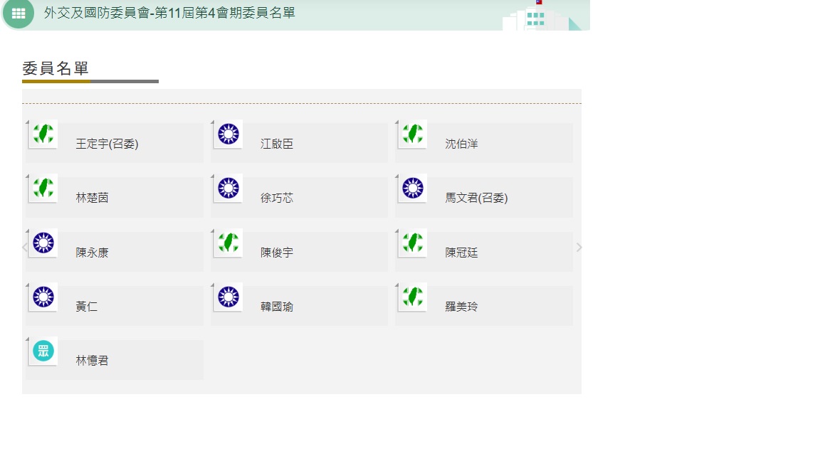Select member 陳冠廷
Screen dimensions: 820x461
(462, 253)
